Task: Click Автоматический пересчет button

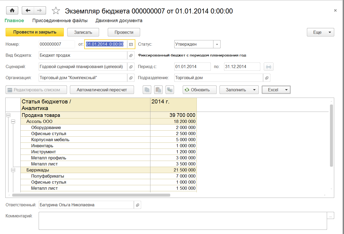Action: (x=102, y=90)
